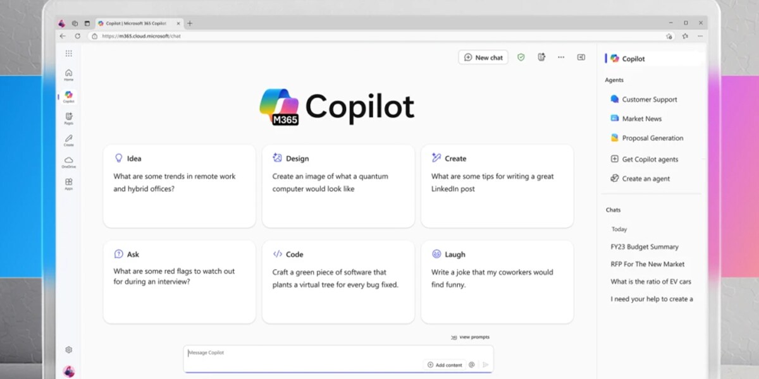This screenshot has height=379, width=759.
Task: Click the @ mention icon in message box
Action: pyautogui.click(x=471, y=364)
